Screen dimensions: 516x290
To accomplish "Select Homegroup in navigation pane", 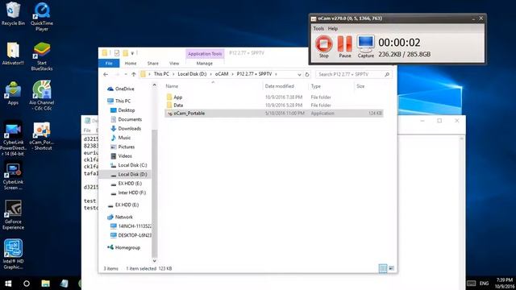I will (123, 247).
